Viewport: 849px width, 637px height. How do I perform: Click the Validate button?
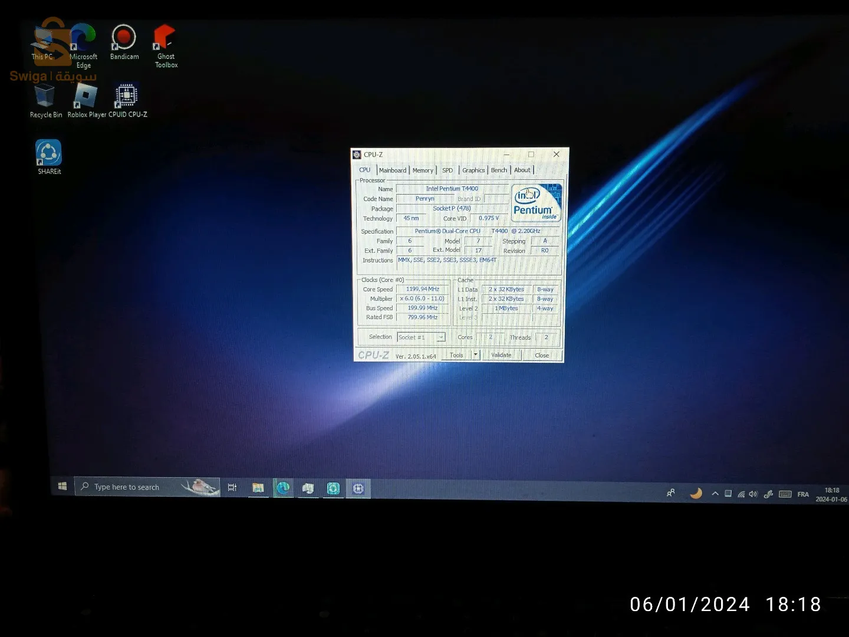click(x=501, y=355)
